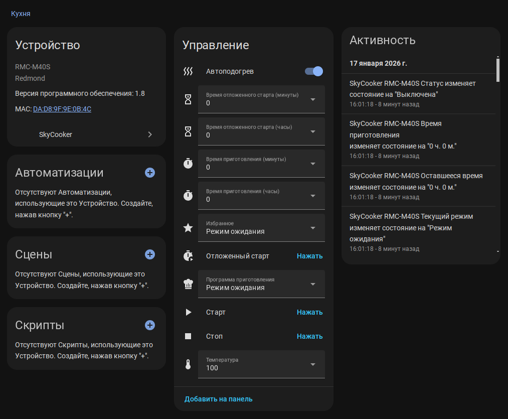Screen dimensions: 508x419
Task: Go to the Кухня area link
Action: [x=21, y=14]
